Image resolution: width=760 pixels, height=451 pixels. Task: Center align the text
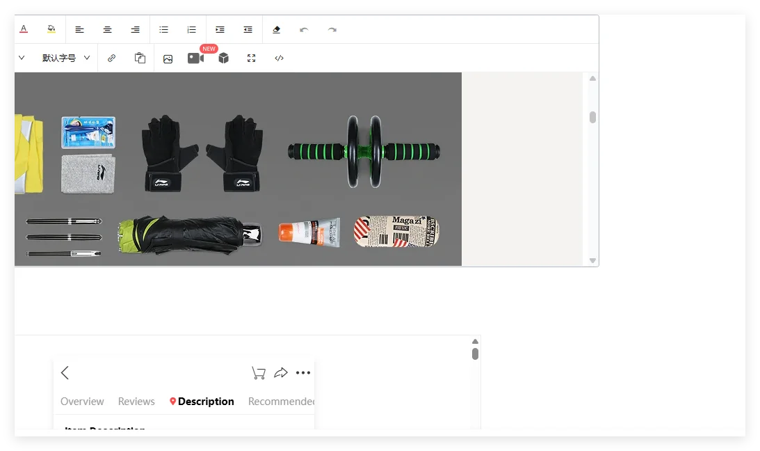point(108,29)
